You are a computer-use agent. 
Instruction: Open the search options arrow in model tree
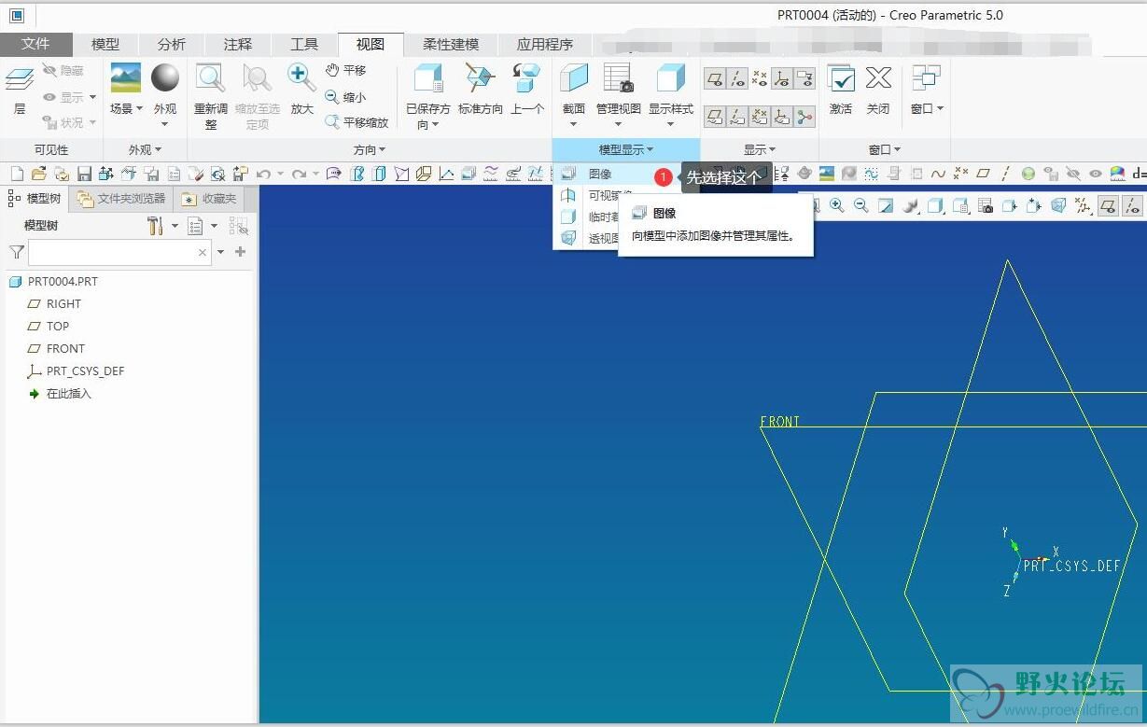click(221, 252)
